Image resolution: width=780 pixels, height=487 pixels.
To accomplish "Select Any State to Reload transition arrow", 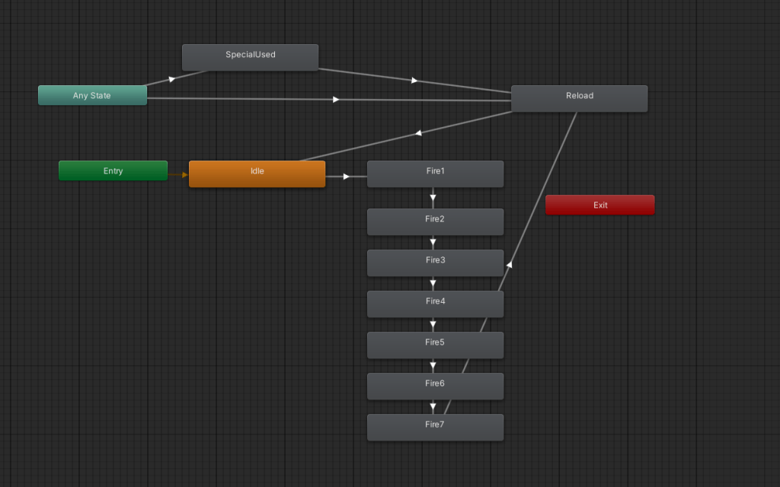I will (x=336, y=99).
